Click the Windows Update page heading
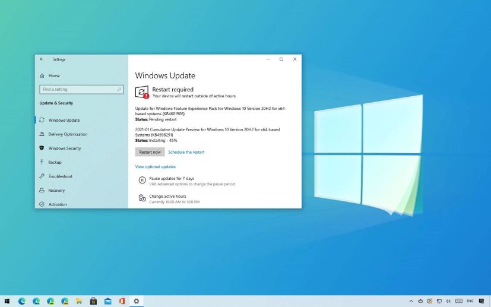 165,75
